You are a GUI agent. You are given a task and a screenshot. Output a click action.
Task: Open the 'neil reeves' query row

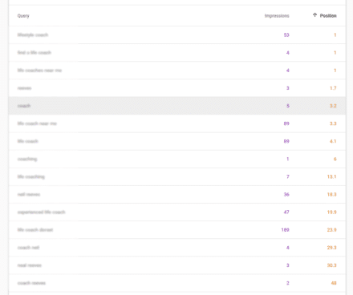[177, 195]
